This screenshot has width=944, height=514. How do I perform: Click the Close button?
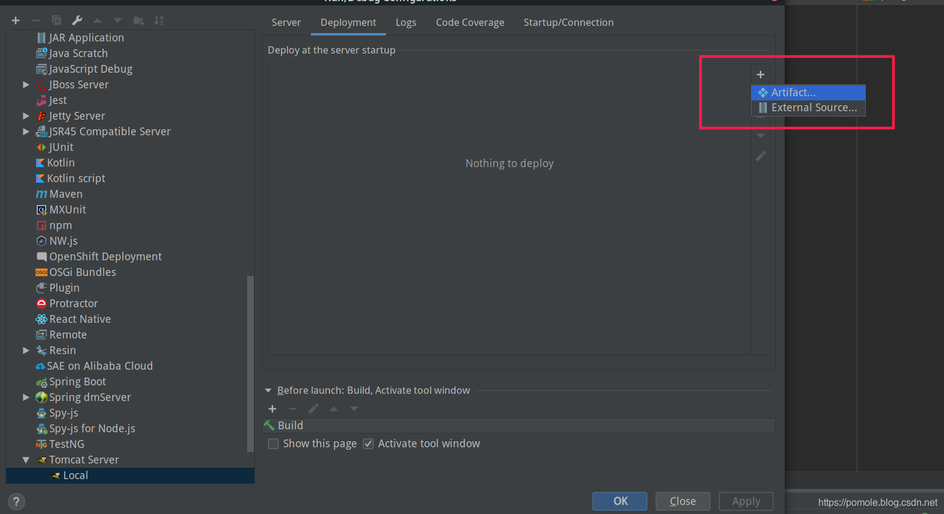pyautogui.click(x=683, y=501)
